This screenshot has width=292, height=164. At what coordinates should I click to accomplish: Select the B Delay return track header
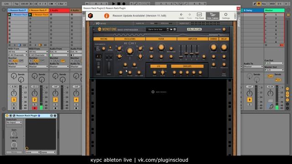point(254,10)
